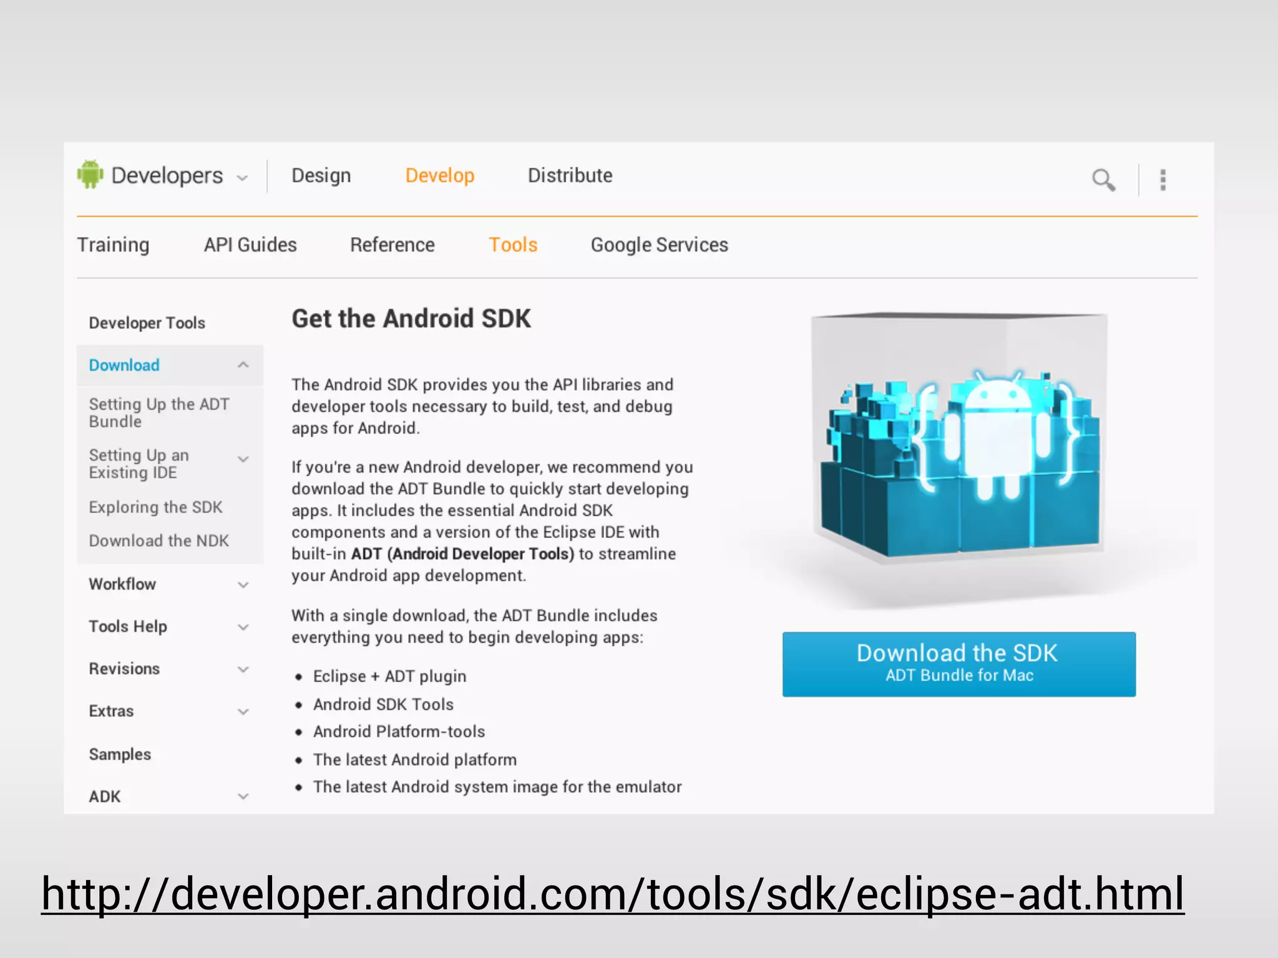Expand Setting Up an Existing IDE chevron

(243, 460)
